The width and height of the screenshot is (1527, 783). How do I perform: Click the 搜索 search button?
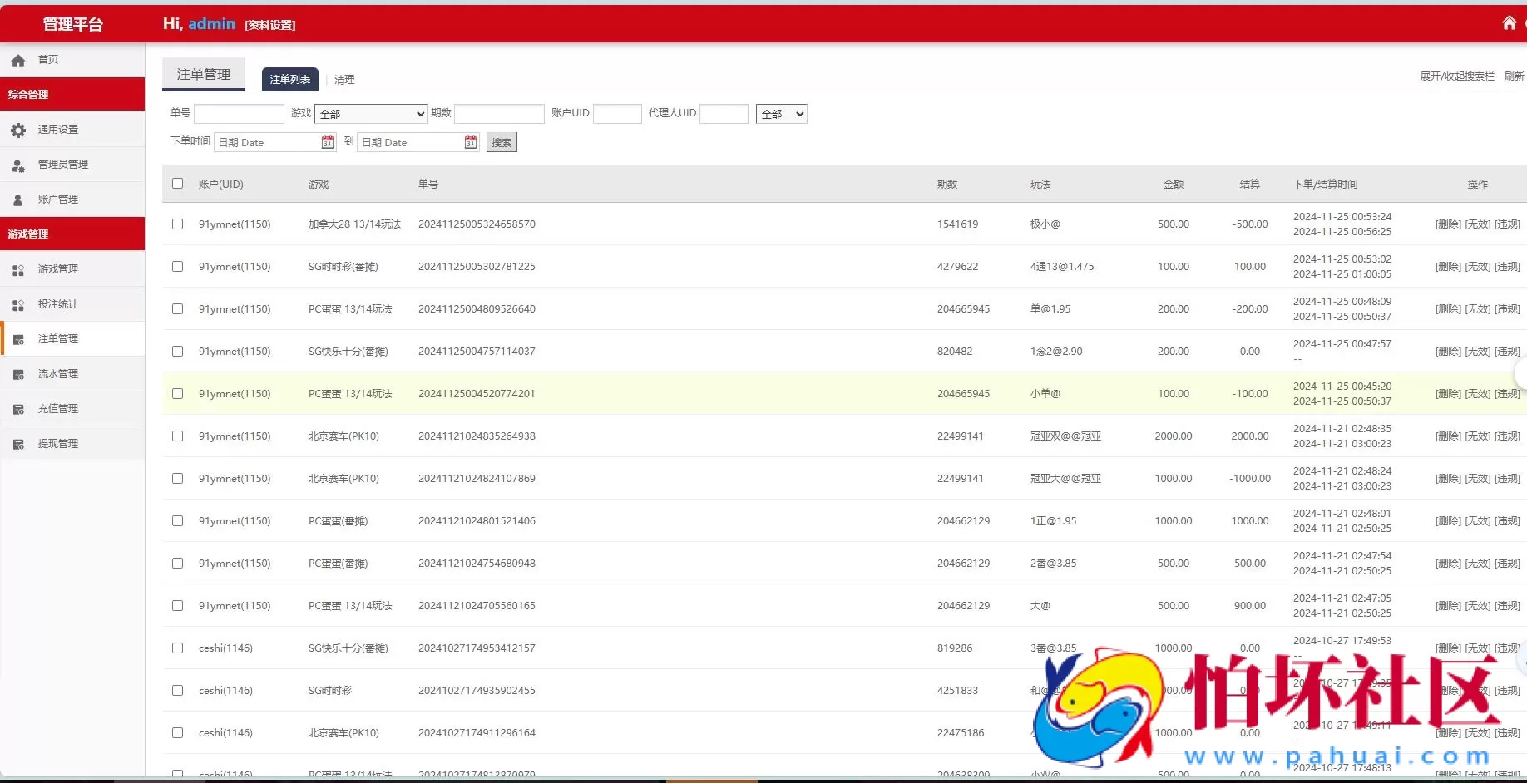[x=501, y=141]
